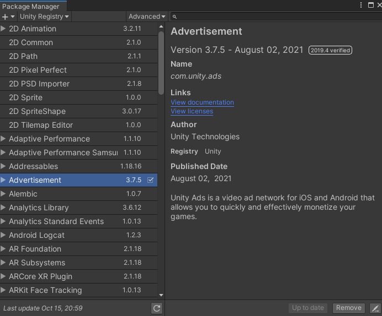
Task: Open the add package plus menu
Action: click(8, 17)
